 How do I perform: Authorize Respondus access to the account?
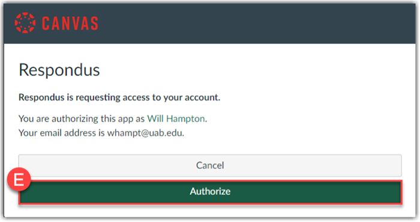coord(210,192)
